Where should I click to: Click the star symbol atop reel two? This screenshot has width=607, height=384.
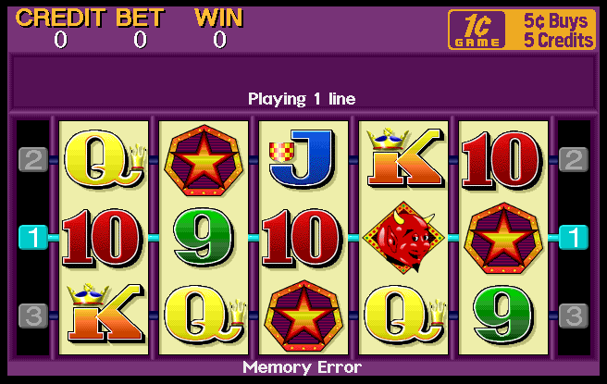204,159
